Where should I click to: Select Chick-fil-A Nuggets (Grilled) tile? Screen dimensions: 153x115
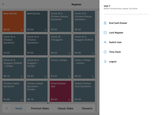(84, 45)
